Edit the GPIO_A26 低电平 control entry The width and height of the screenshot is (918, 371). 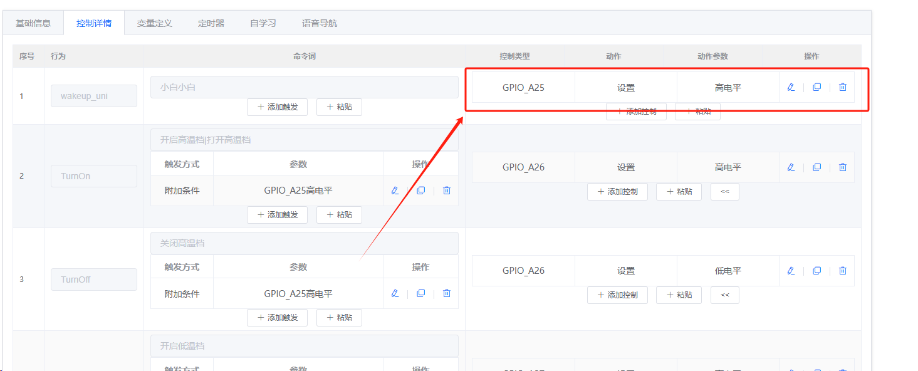791,271
